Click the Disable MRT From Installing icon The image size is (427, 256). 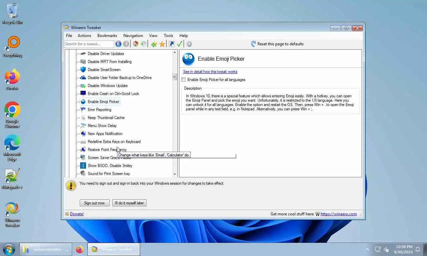click(83, 62)
